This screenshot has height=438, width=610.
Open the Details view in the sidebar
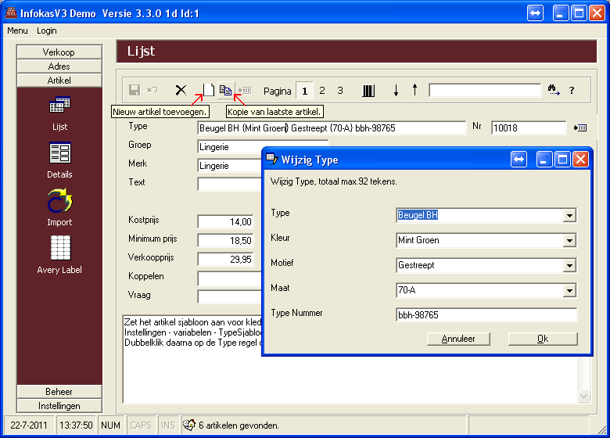(x=59, y=160)
